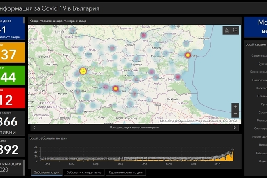Viewport: 267px width, 178px height.
Task: Click the Plovdiv hotspot on the map
Action: tap(115, 88)
